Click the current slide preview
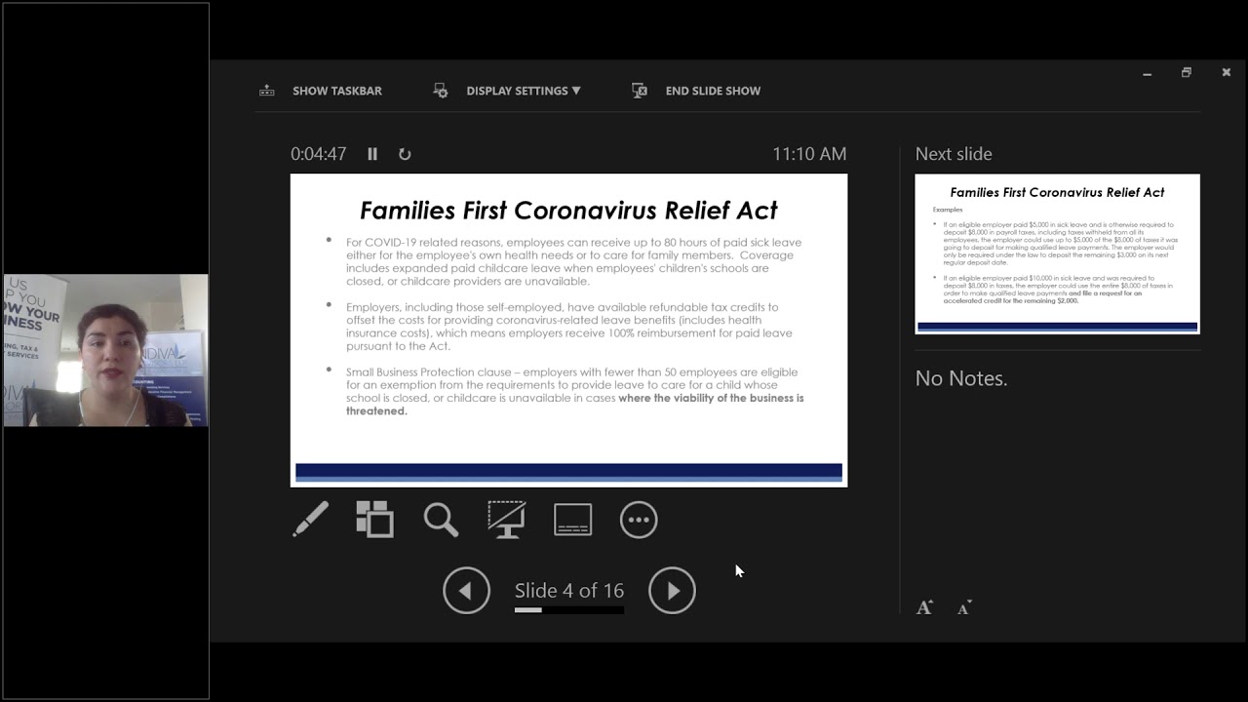This screenshot has height=702, width=1248. point(568,331)
